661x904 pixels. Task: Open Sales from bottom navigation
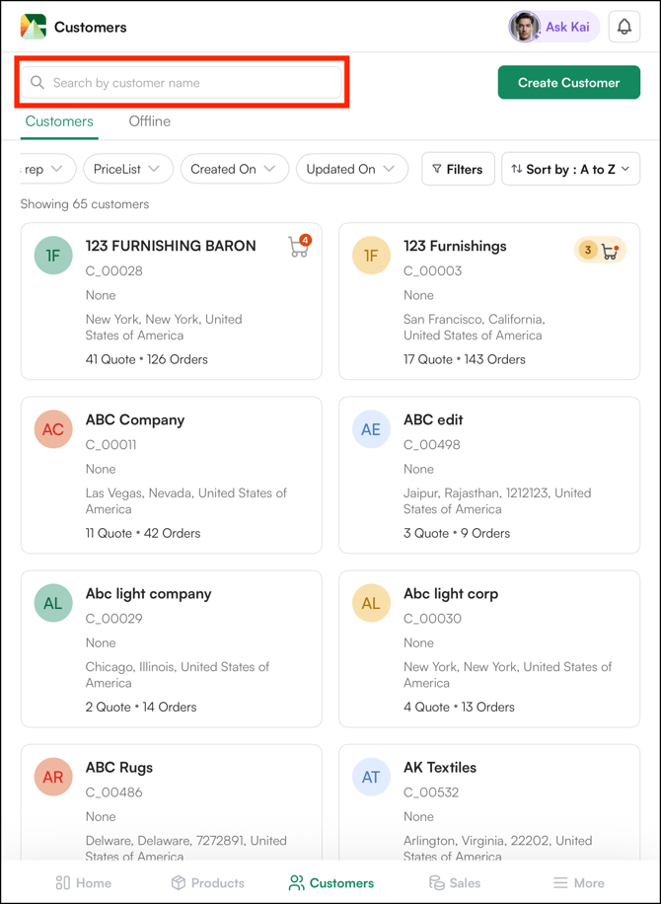pyautogui.click(x=454, y=882)
